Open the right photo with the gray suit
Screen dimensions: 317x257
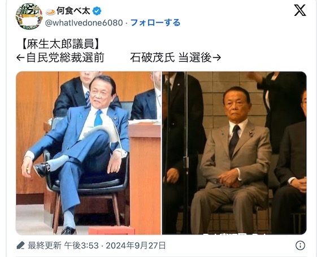pos(235,153)
